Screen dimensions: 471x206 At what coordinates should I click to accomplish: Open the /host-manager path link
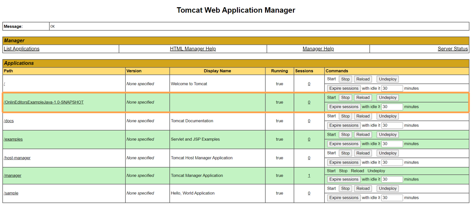pos(17,158)
